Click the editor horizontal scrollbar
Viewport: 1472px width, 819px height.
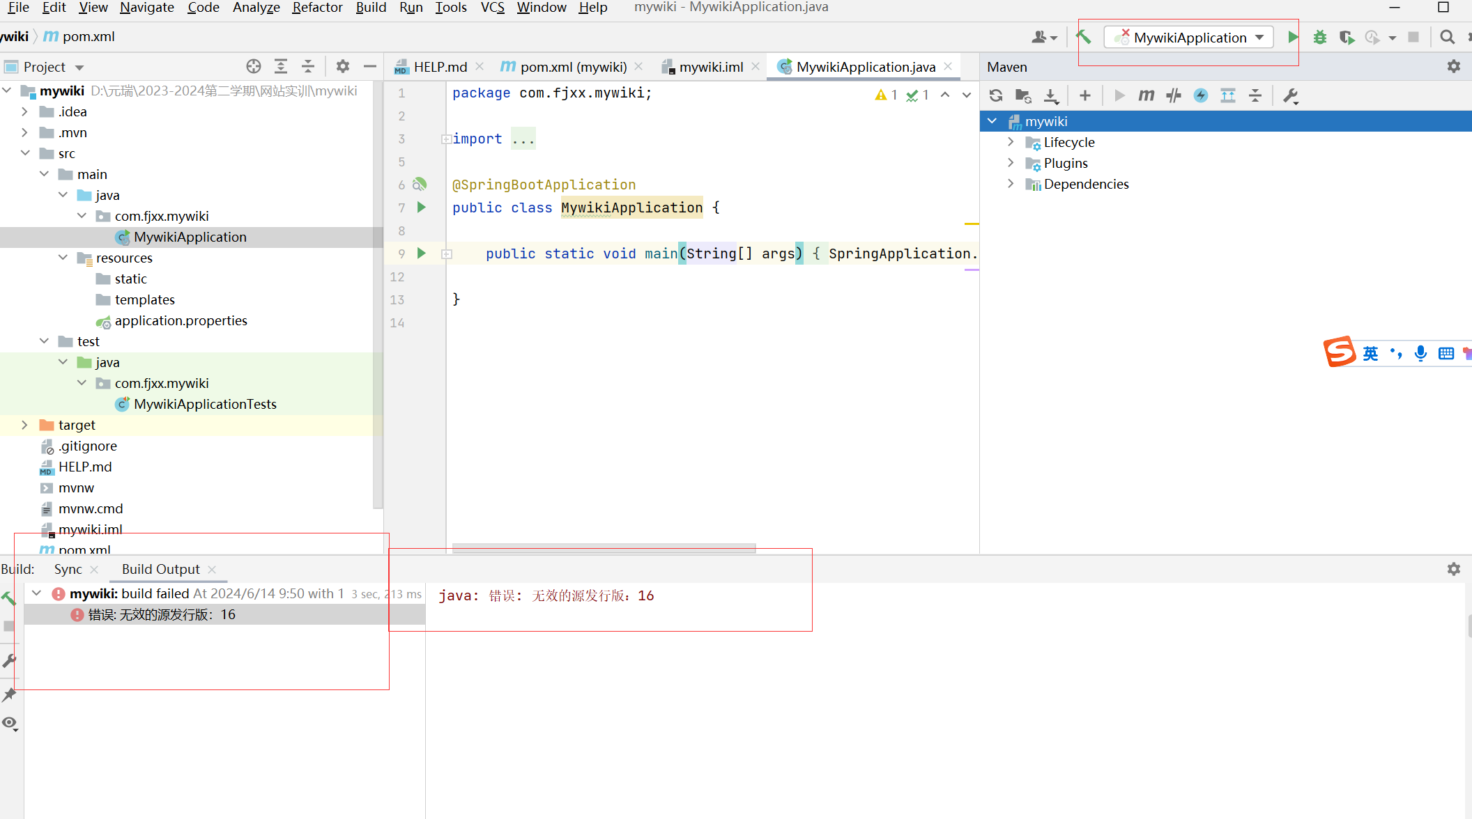tap(604, 548)
